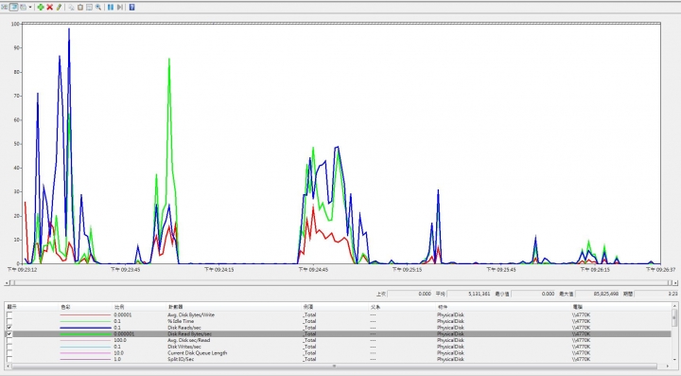Open the Change Graph Type dropdown arrow

pyautogui.click(x=30, y=7)
